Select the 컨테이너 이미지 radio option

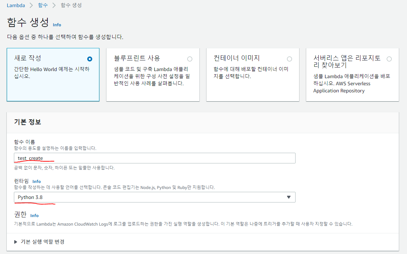click(x=289, y=59)
